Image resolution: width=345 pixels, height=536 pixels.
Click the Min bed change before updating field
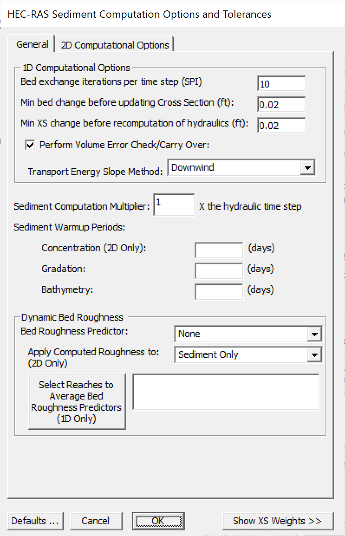coord(281,104)
